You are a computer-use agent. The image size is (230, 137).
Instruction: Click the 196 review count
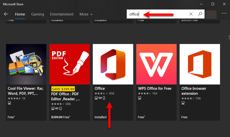pos(198,98)
